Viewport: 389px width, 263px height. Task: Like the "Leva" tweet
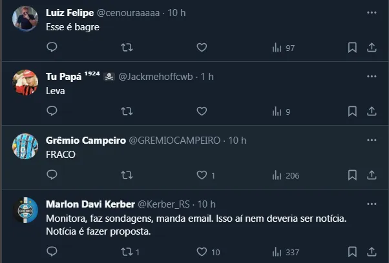click(x=202, y=111)
